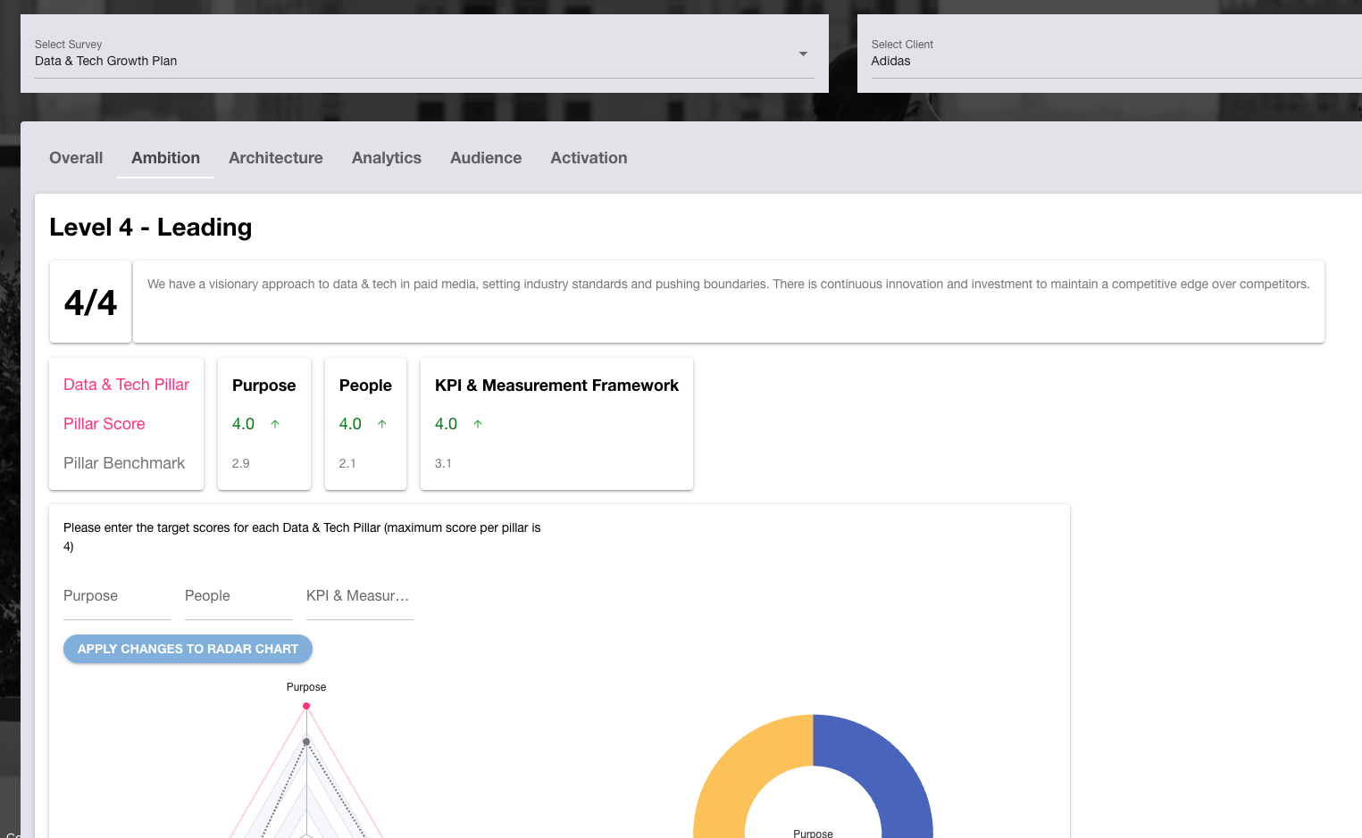Click the 4/4 score card

click(90, 302)
